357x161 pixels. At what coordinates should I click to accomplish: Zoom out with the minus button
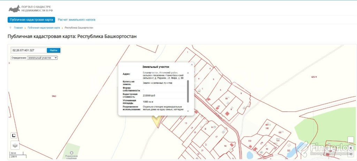click(x=351, y=154)
